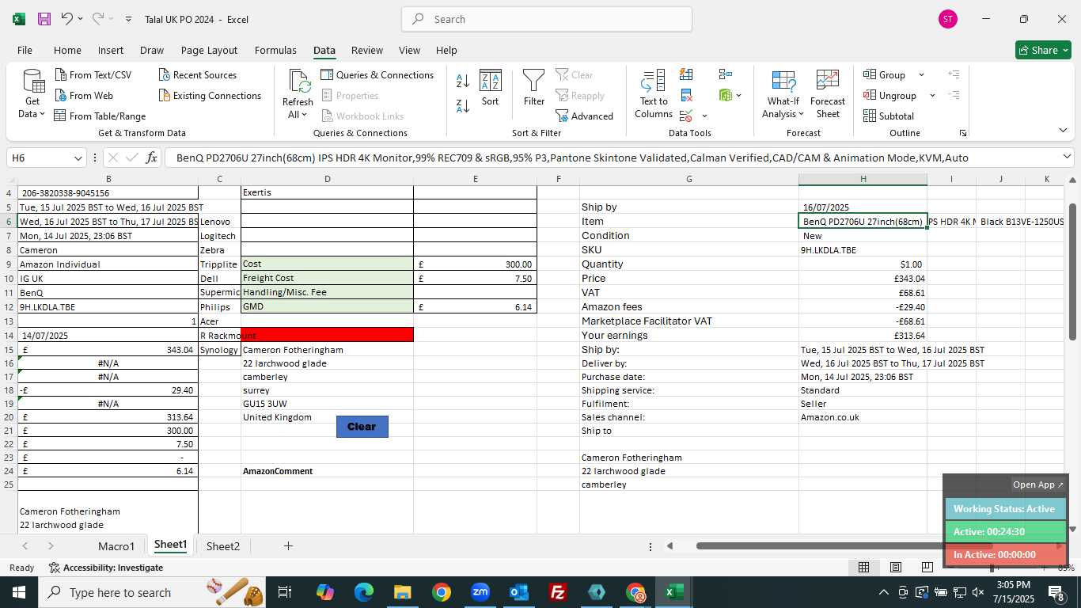This screenshot has width=1081, height=608.
Task: Switch to Formulas tab
Action: (275, 50)
